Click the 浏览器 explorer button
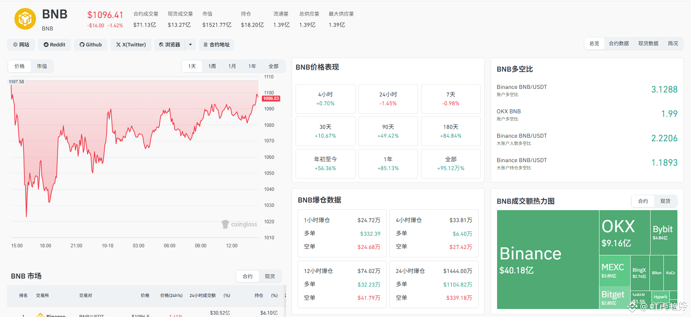Viewport: 691px width, 317px height. click(x=170, y=45)
